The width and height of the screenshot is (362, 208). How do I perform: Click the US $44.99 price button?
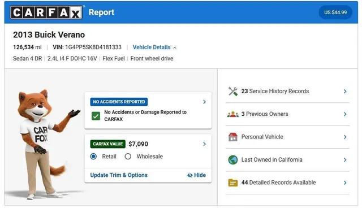[x=335, y=12]
